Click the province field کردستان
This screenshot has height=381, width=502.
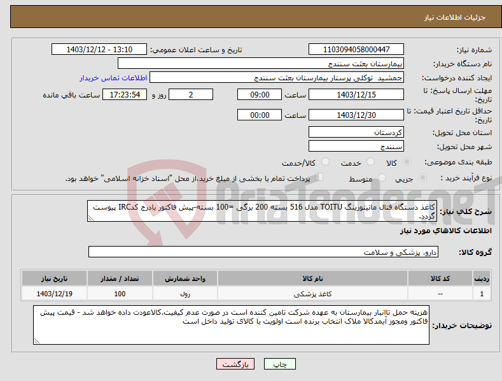click(356, 132)
